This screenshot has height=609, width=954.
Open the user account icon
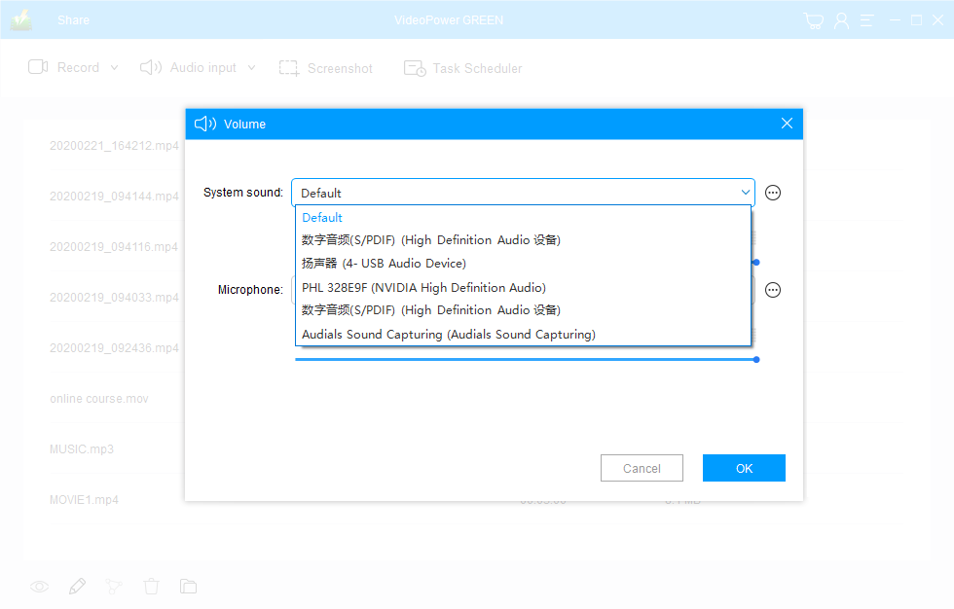[x=841, y=20]
